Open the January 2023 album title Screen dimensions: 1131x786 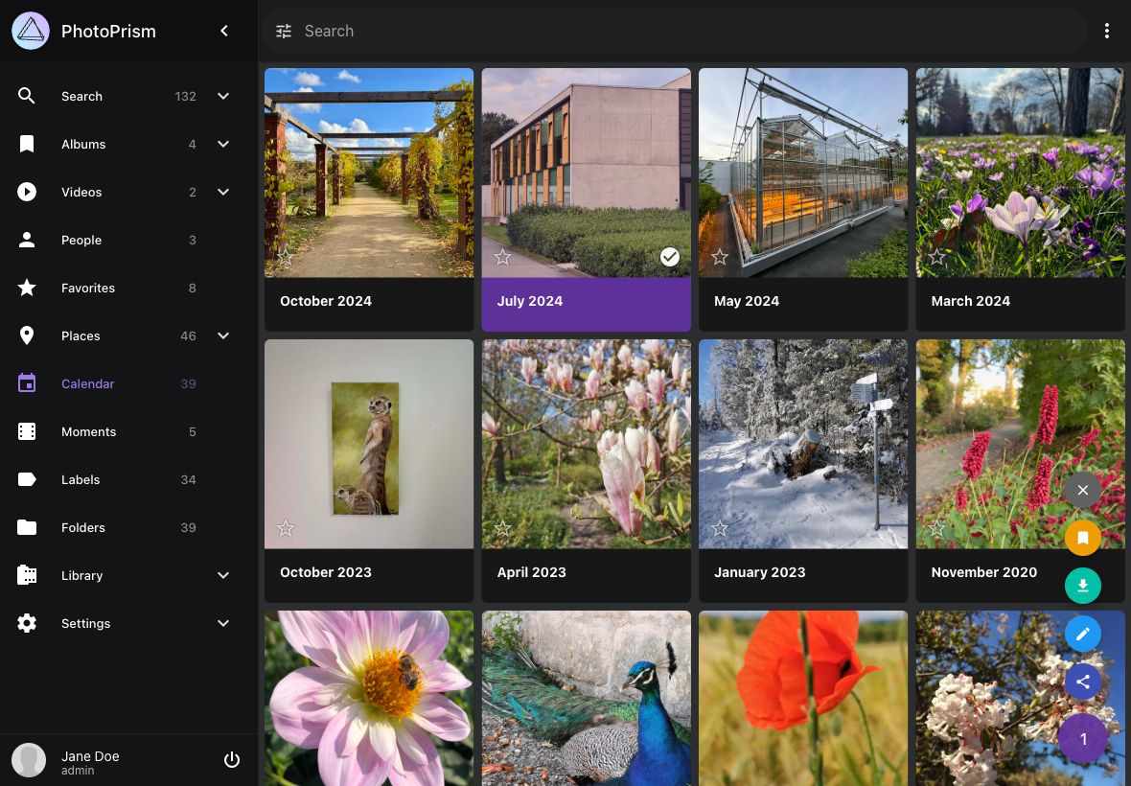point(759,572)
